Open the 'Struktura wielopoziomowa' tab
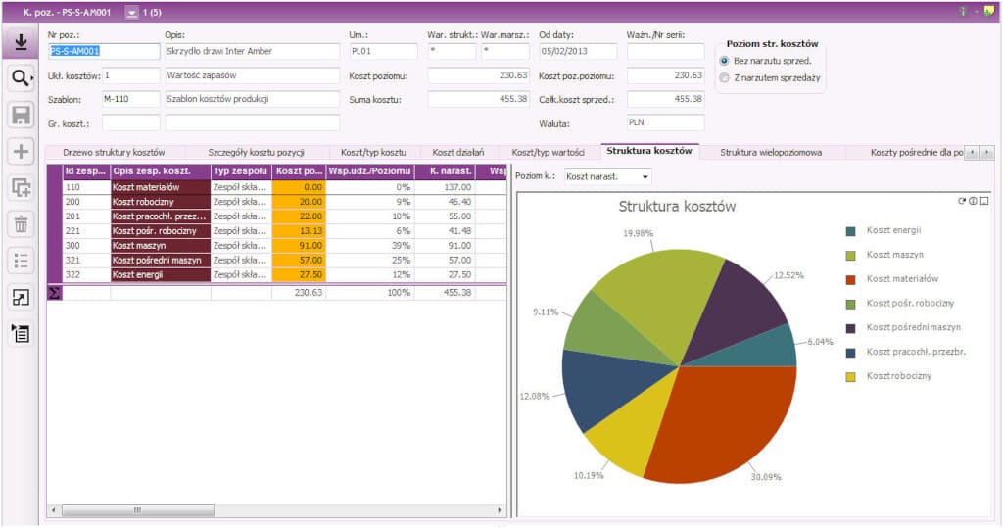The height and width of the screenshot is (528, 1003). (771, 153)
